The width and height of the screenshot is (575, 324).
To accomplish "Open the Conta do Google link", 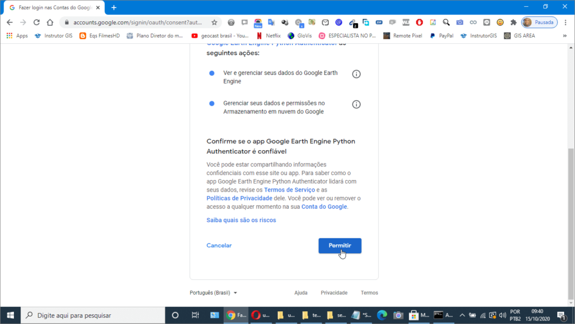I will coord(324,207).
